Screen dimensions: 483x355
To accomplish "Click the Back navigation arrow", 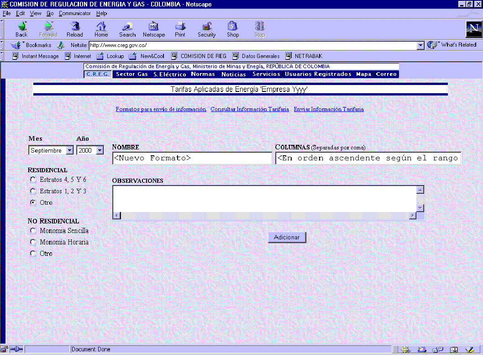I will (x=21, y=29).
